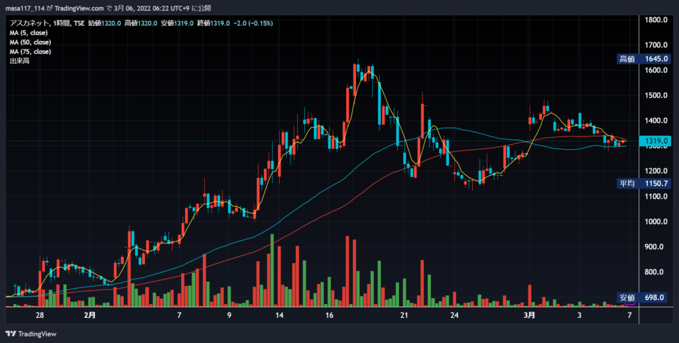Click the username masa117_114 in the header
Viewport: 679px width, 343px height.
tap(27, 8)
